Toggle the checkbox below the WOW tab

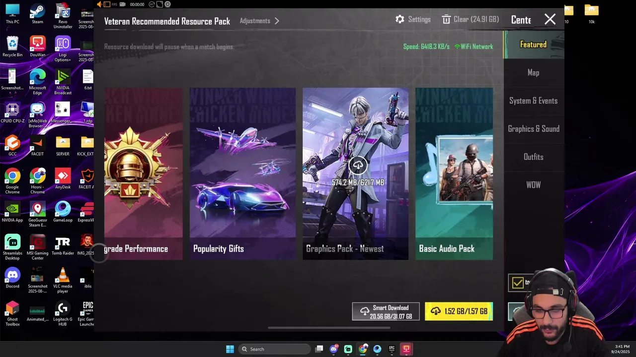pos(518,283)
